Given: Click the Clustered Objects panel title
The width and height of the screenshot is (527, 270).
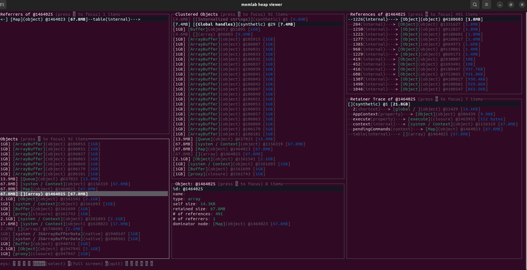Looking at the screenshot, I should point(197,14).
